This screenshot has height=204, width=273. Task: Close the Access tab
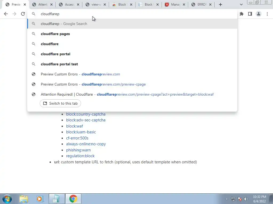pyautogui.click(x=78, y=5)
